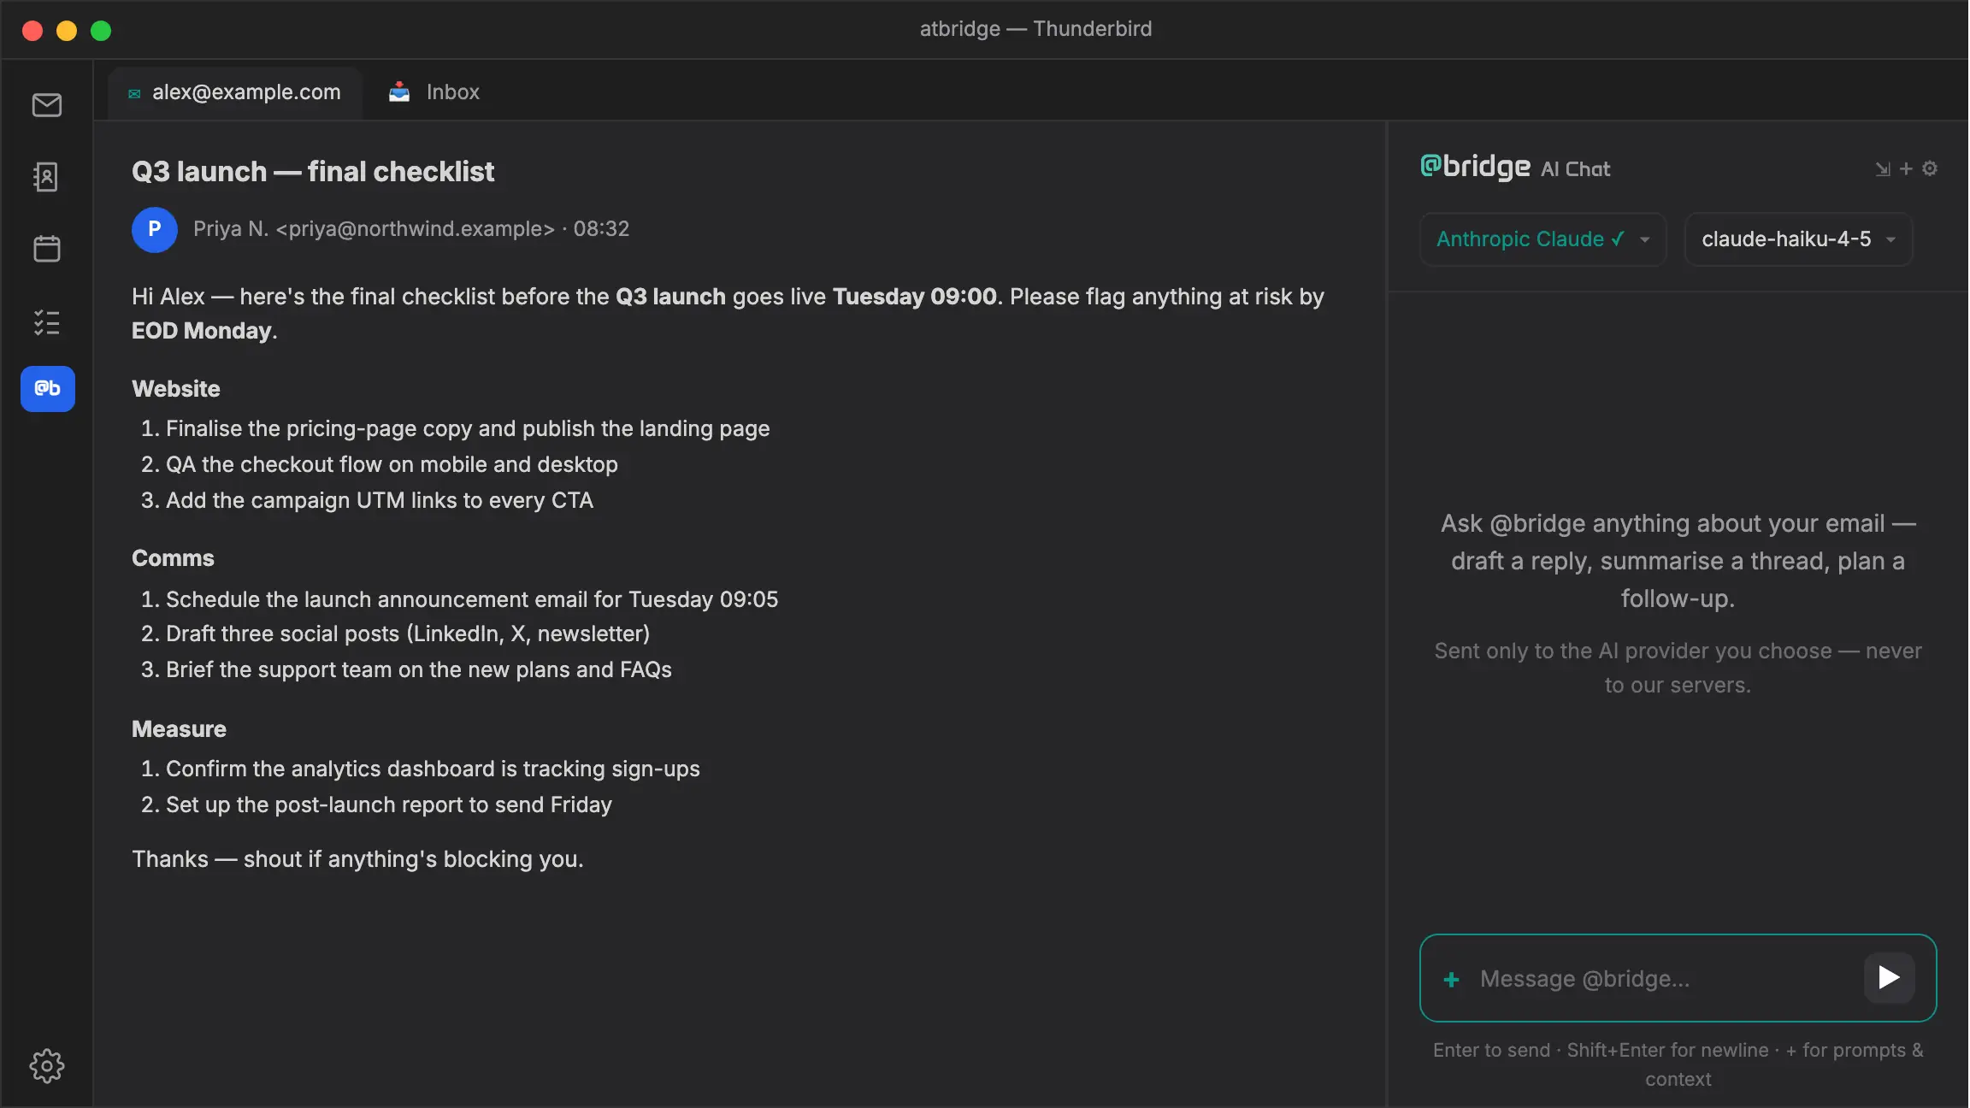Click the bold 'Tuesday 09:00' text
The image size is (1970, 1108).
[x=915, y=297]
